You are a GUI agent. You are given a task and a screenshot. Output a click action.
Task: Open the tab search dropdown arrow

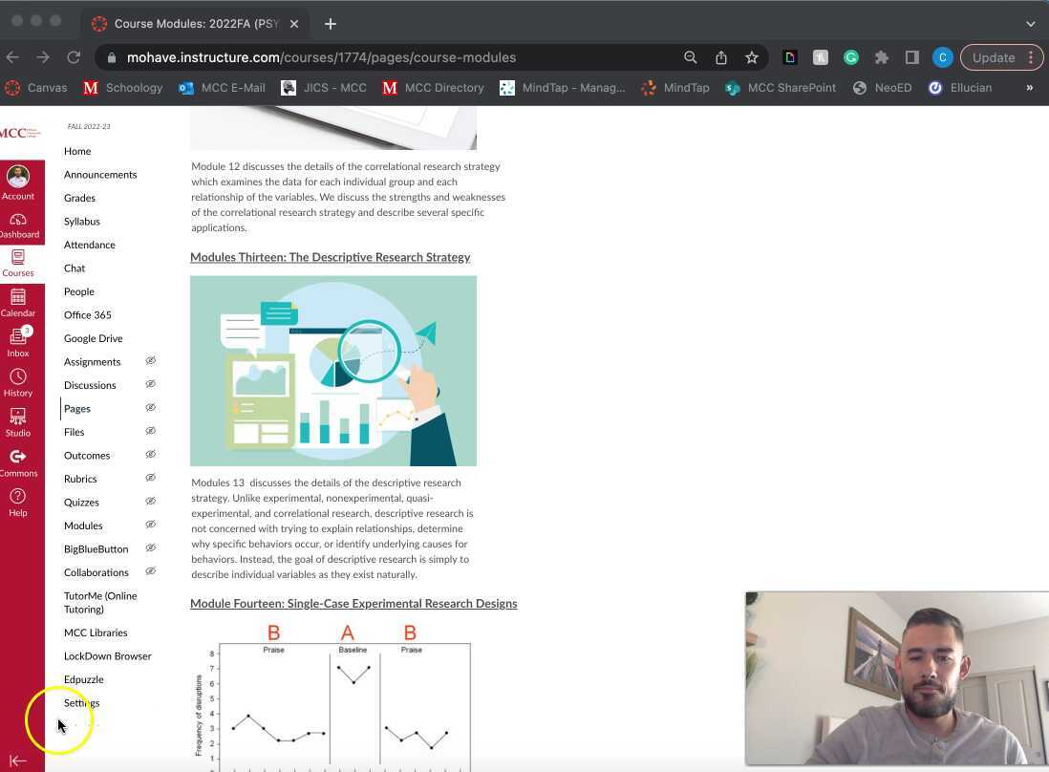click(x=1030, y=23)
